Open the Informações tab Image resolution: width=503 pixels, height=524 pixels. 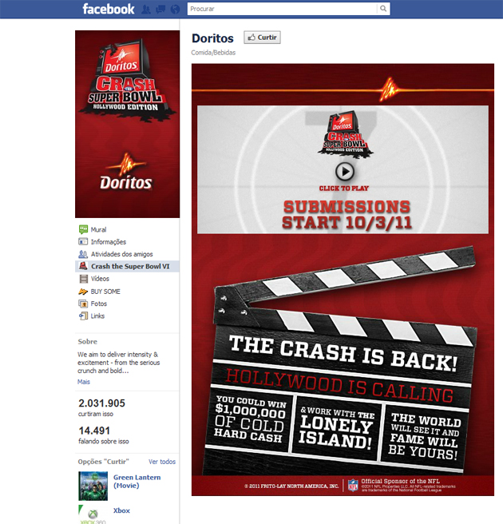coord(109,241)
